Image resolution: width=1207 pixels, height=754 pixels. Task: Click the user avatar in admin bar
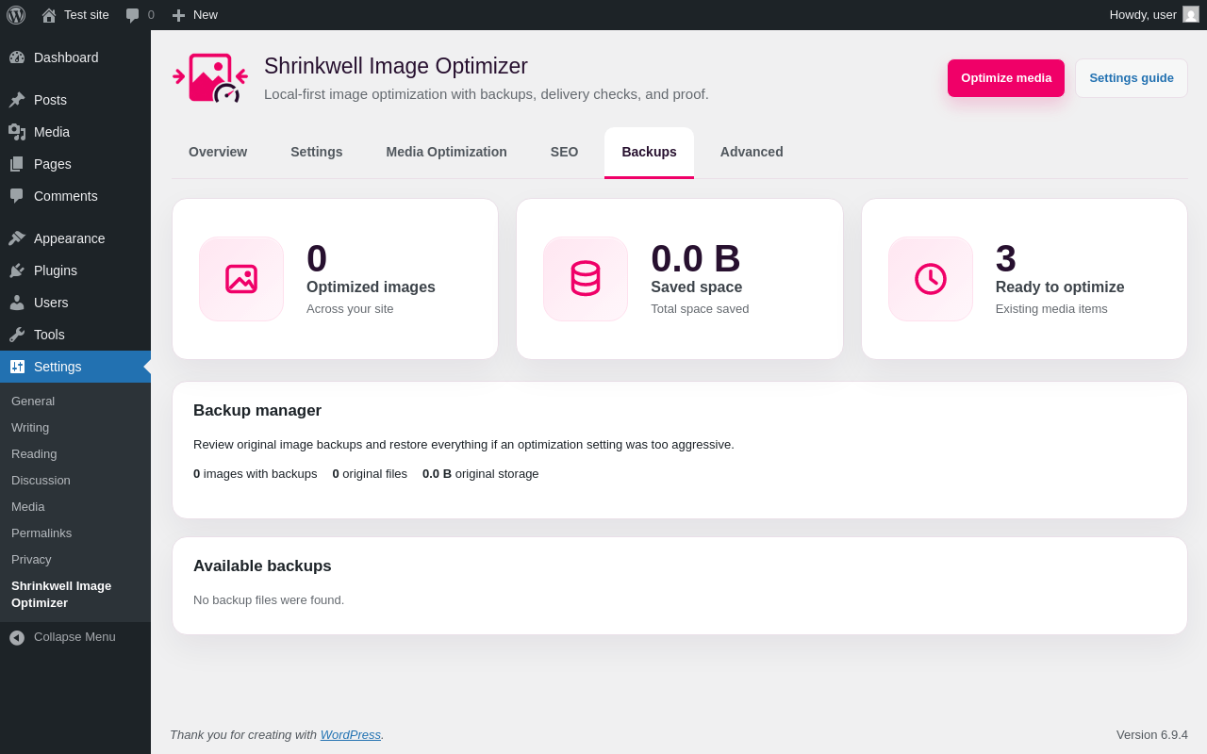point(1191,14)
